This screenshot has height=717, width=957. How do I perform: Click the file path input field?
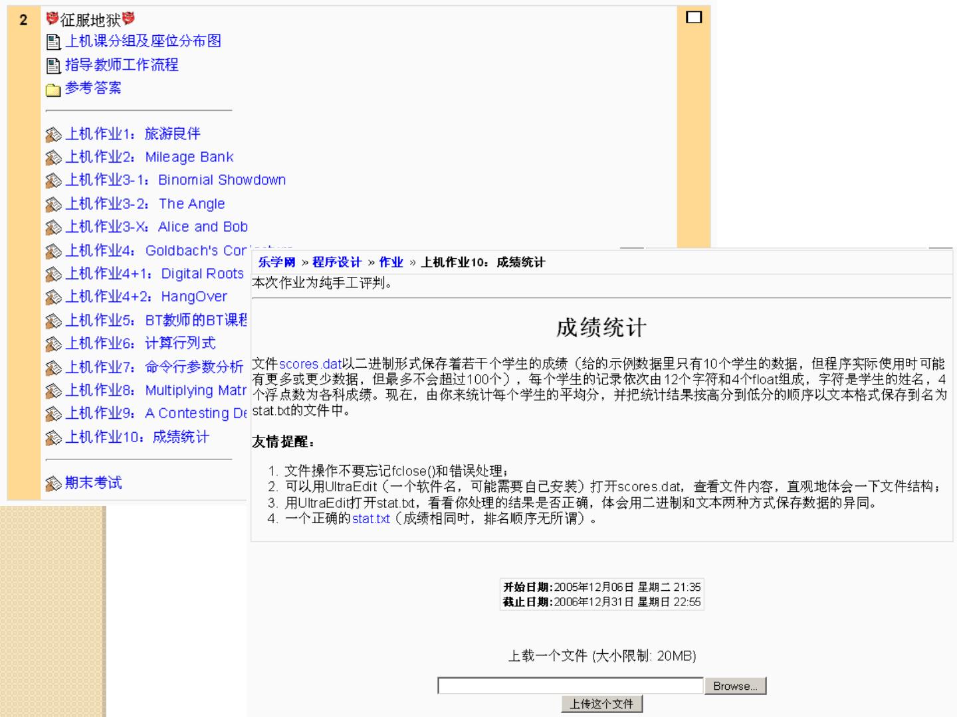(x=570, y=686)
